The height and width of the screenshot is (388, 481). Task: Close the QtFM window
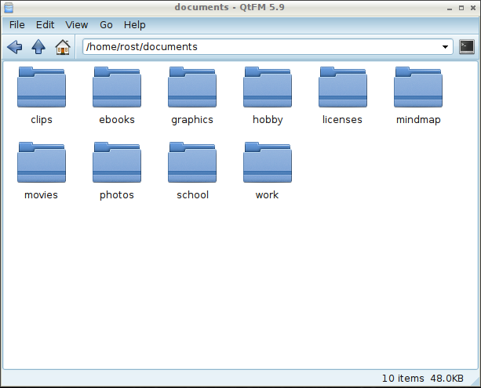pyautogui.click(x=473, y=8)
